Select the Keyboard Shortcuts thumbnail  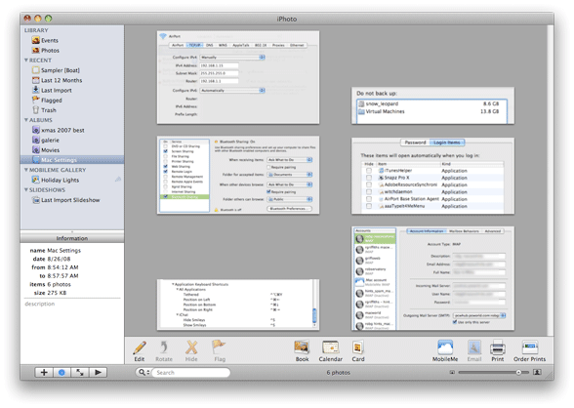pos(238,305)
